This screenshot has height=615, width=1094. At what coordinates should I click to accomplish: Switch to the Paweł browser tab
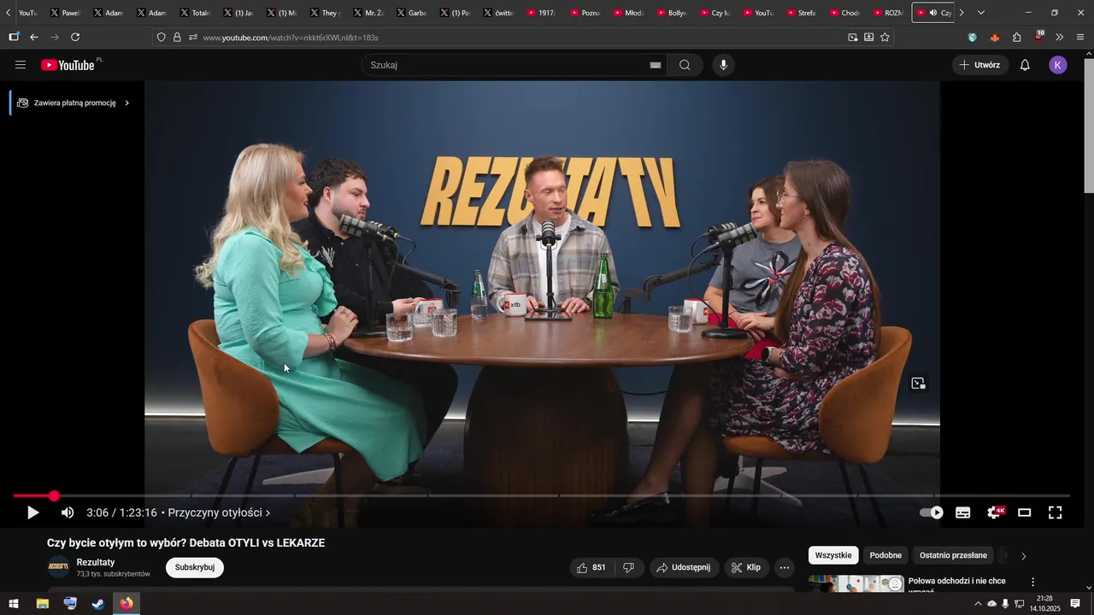pos(65,13)
